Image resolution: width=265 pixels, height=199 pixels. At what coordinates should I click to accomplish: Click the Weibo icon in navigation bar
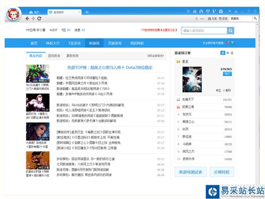[x=227, y=43]
